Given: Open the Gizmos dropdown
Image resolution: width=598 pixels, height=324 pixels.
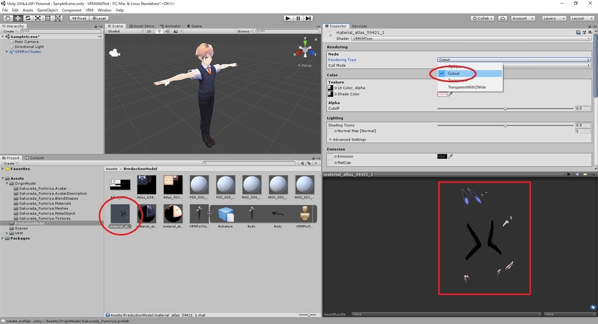Looking at the screenshot, I should (245, 31).
